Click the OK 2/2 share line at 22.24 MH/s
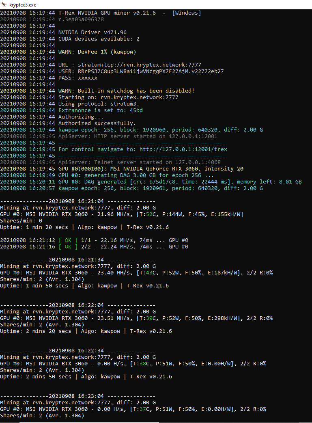312x423 pixels. [94, 246]
